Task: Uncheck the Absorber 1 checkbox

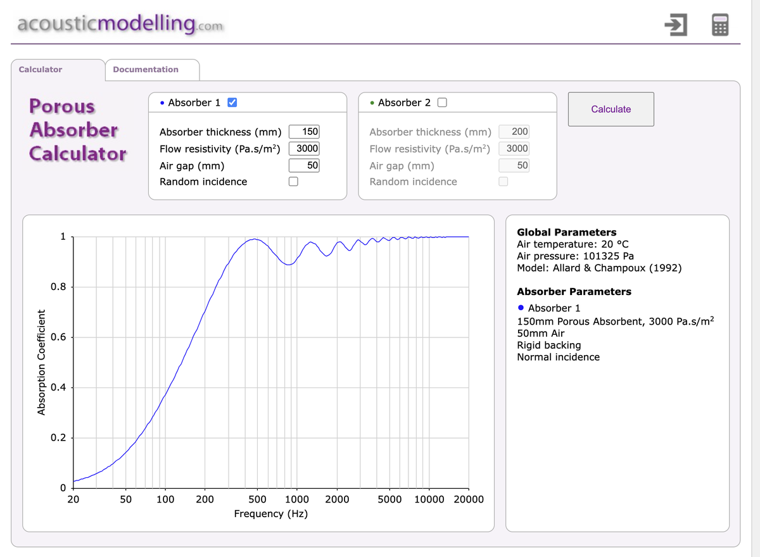Action: pyautogui.click(x=232, y=103)
